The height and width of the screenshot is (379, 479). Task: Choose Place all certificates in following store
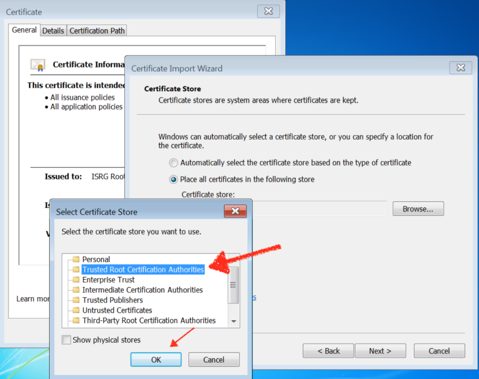click(173, 179)
